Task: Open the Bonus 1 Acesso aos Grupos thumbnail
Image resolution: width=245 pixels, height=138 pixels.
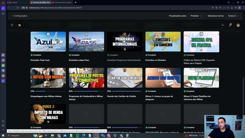Action: click(x=163, y=78)
